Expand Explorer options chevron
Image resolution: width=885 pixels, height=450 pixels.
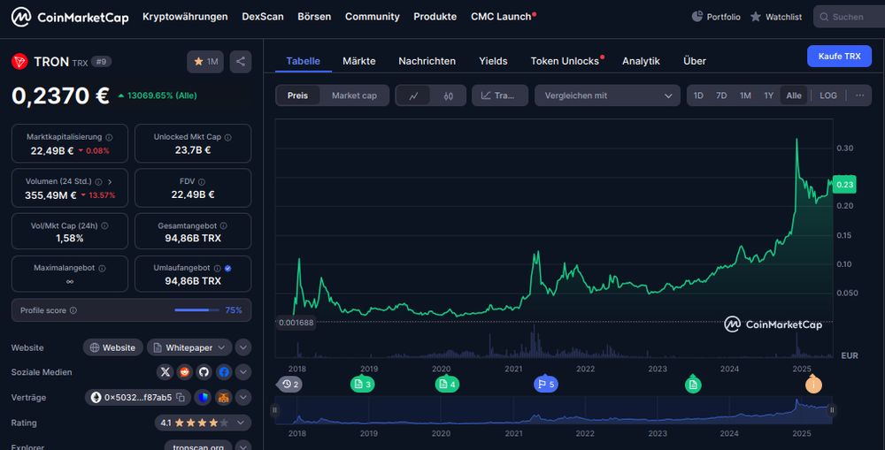243,446
